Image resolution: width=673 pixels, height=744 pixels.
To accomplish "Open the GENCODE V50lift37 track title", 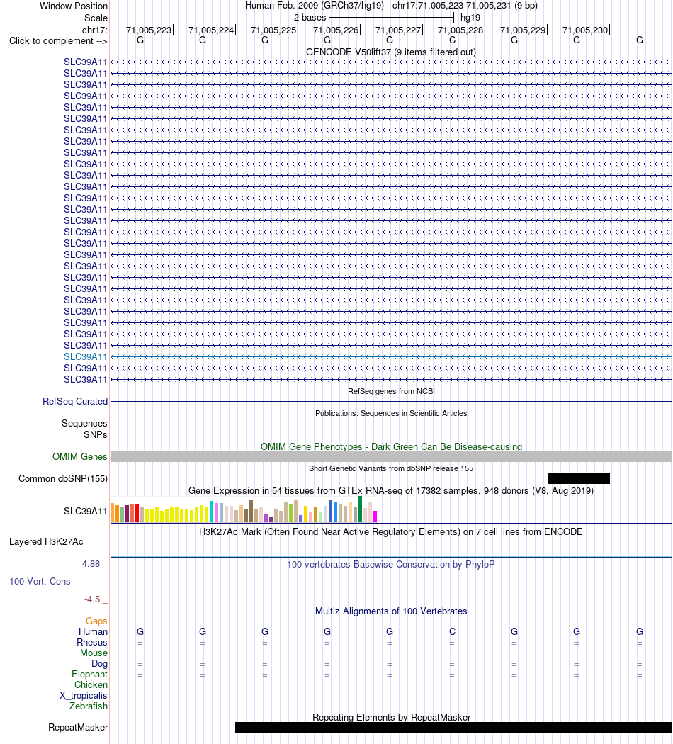I will point(391,52).
